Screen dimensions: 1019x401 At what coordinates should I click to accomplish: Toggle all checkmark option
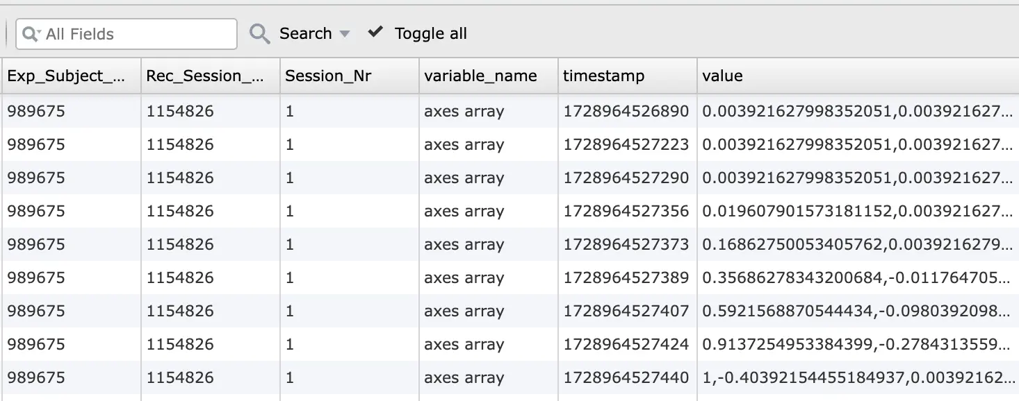(417, 33)
